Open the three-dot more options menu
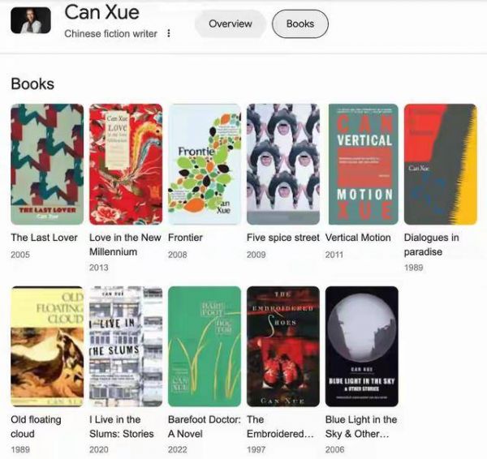Image resolution: width=487 pixels, height=459 pixels. click(169, 33)
